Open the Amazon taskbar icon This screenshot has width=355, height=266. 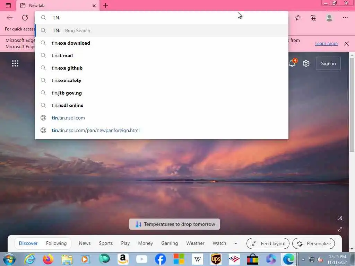(123, 259)
